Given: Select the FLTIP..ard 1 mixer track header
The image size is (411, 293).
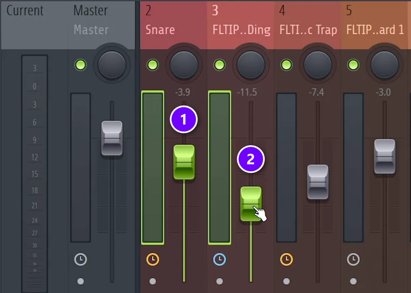Looking at the screenshot, I should (374, 25).
